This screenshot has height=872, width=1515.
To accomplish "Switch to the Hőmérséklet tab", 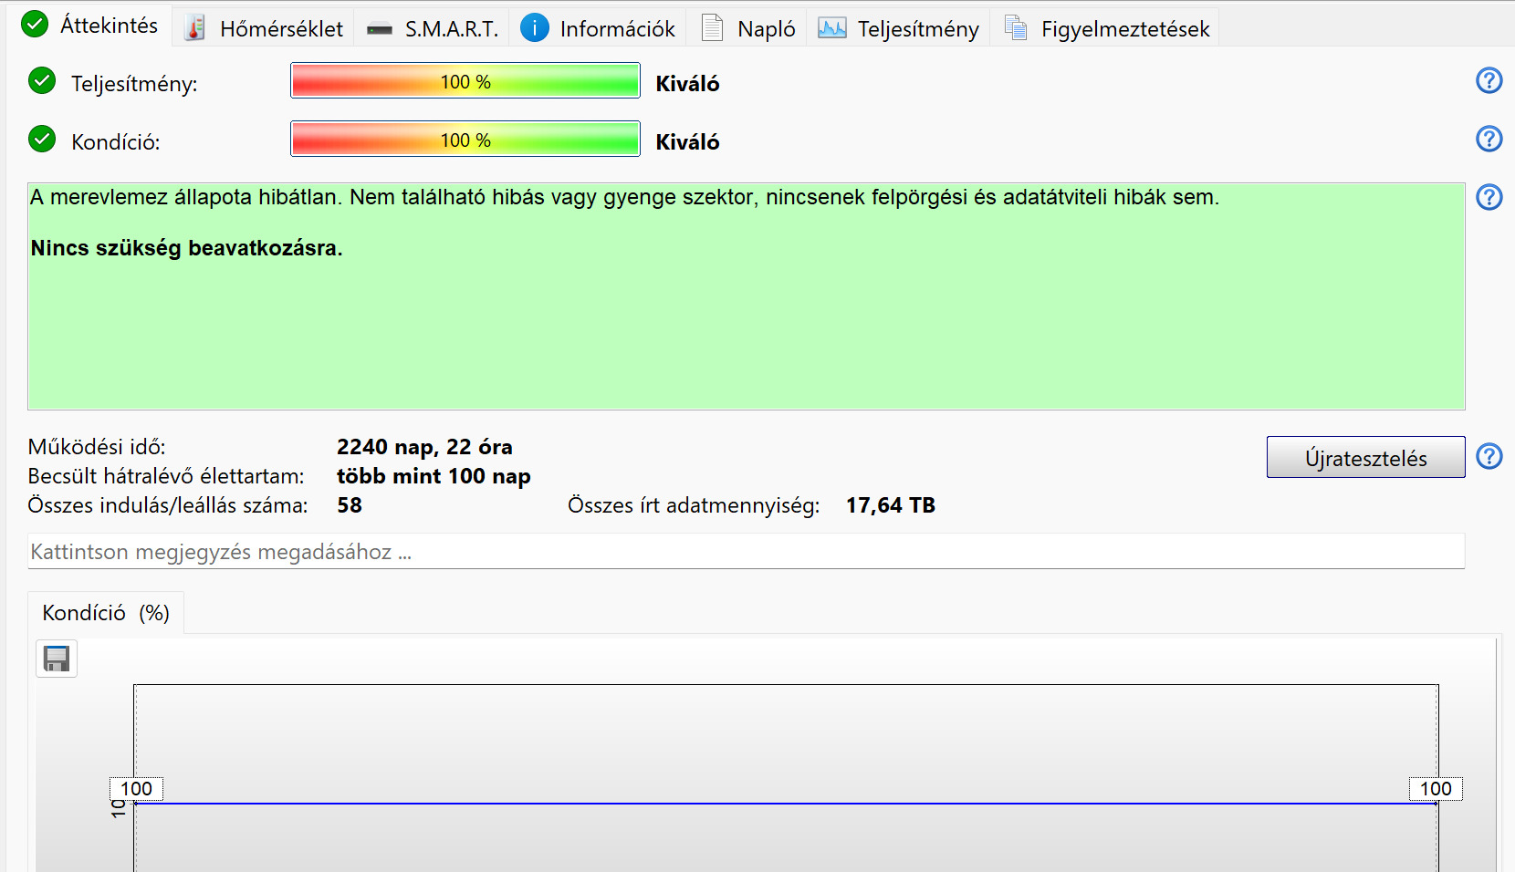I will point(264,28).
